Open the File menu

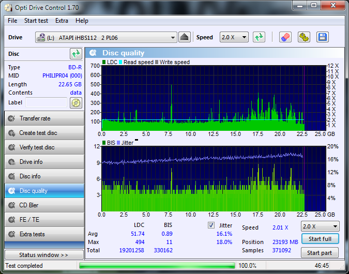click(12, 21)
